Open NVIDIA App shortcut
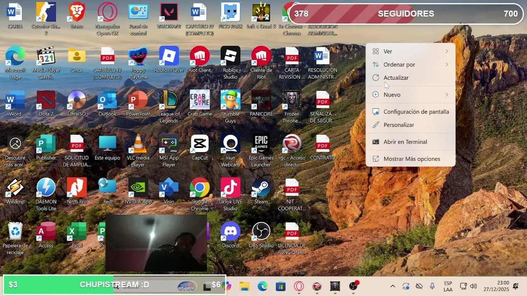Image resolution: width=527 pixels, height=296 pixels. point(138,192)
